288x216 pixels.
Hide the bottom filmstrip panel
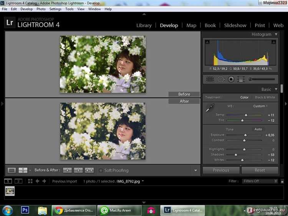pyautogui.click(x=144, y=203)
